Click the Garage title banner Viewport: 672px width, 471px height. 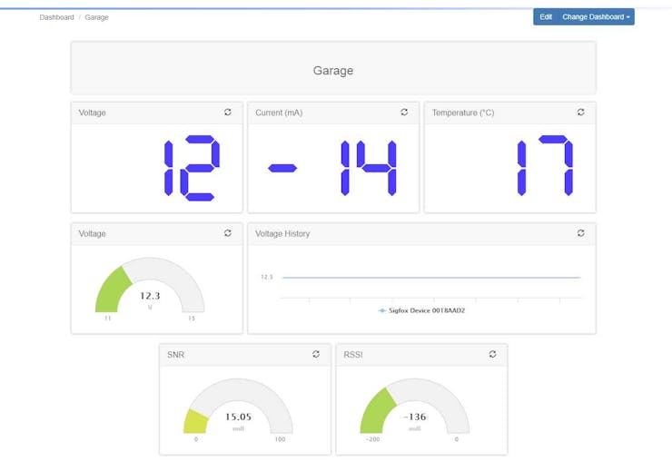(x=333, y=68)
